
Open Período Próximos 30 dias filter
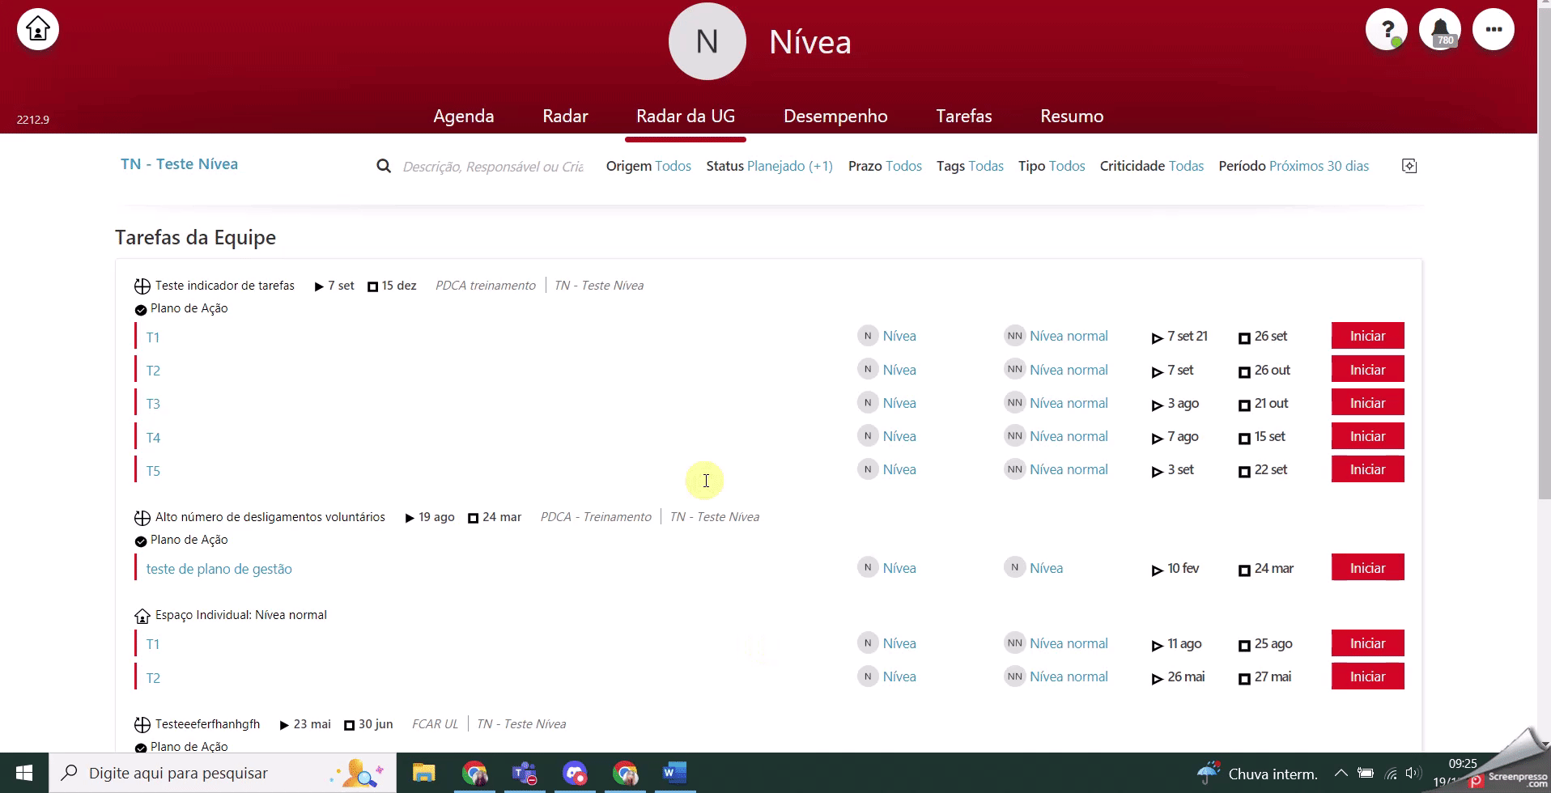[x=1294, y=166]
